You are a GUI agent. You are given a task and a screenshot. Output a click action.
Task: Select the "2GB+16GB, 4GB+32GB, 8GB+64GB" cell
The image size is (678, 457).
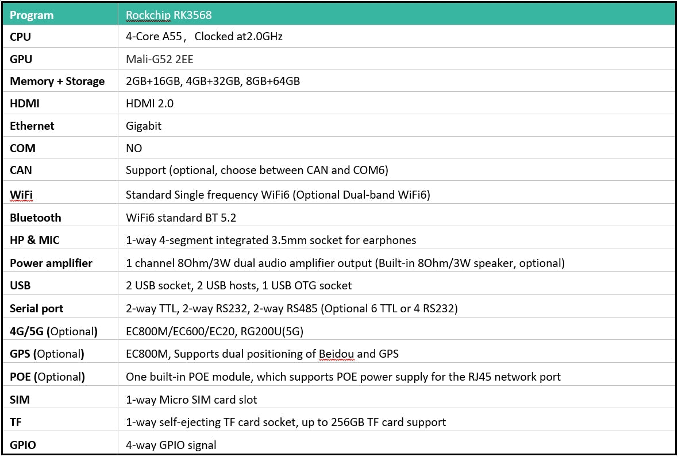pyautogui.click(x=213, y=82)
